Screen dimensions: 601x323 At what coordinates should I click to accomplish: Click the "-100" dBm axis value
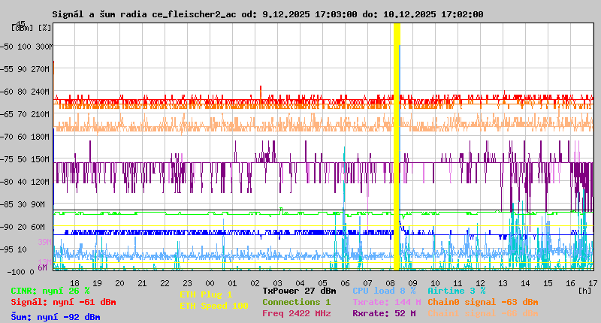[15, 272]
